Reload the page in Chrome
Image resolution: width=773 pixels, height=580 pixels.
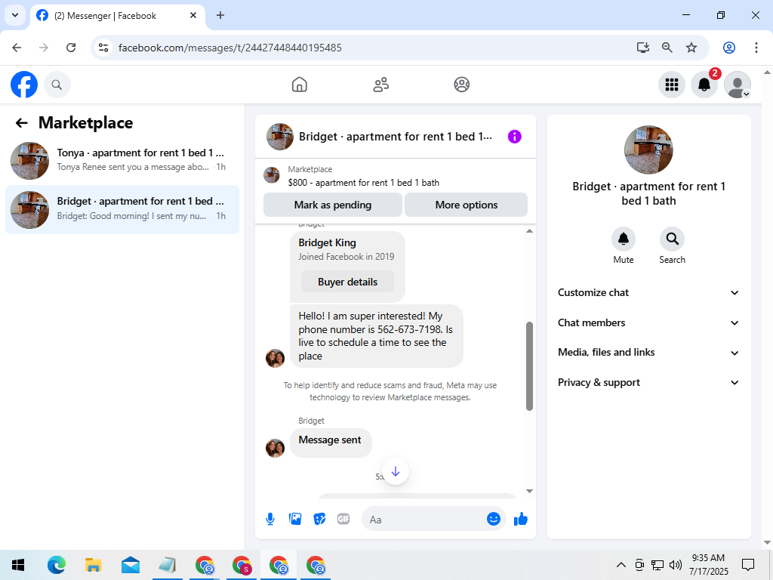coord(71,48)
